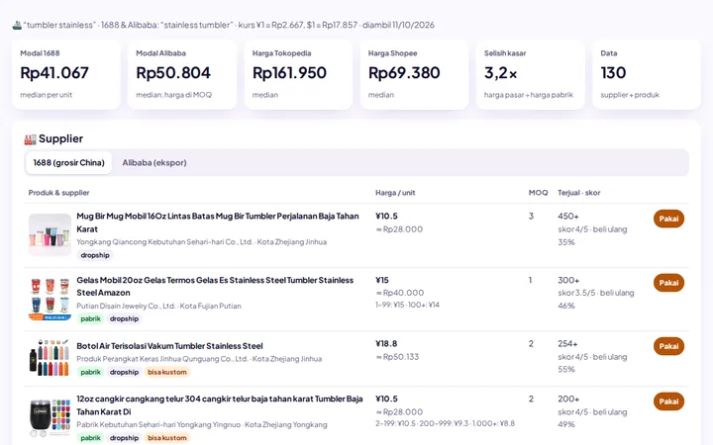Click the ≈ Rp50.133 converted price
713x445 pixels.
[x=397, y=357]
